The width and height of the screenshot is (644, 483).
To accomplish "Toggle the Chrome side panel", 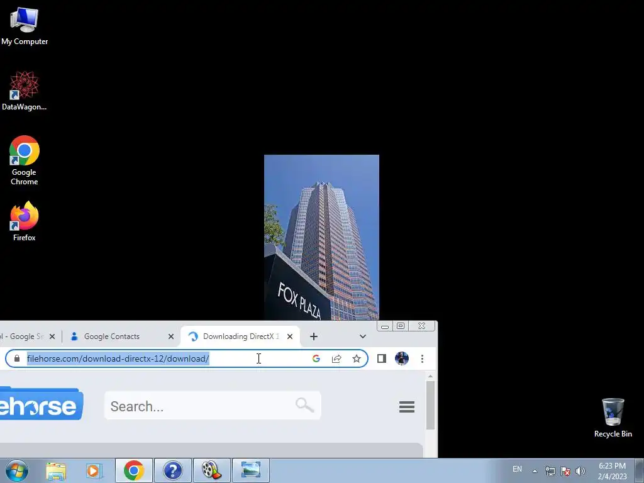I will [382, 358].
